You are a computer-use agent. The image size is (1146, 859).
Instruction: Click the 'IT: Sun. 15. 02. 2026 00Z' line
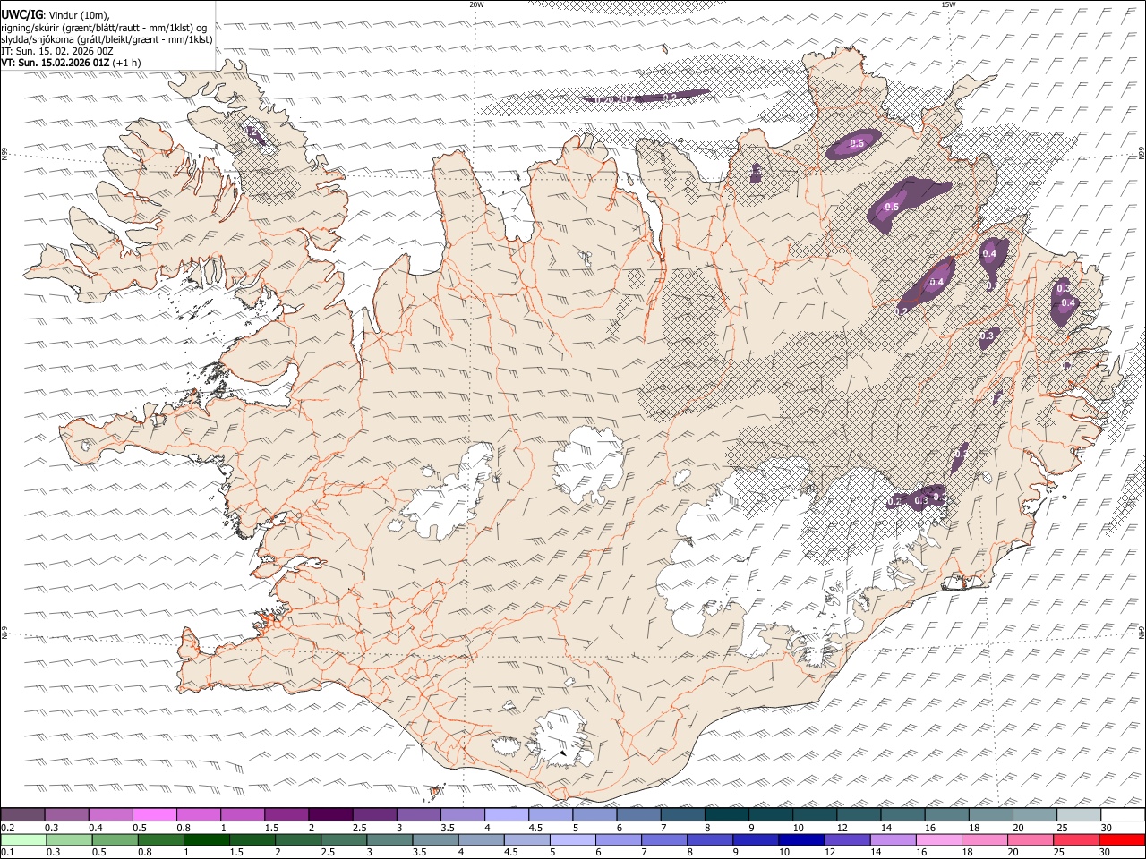pos(57,51)
